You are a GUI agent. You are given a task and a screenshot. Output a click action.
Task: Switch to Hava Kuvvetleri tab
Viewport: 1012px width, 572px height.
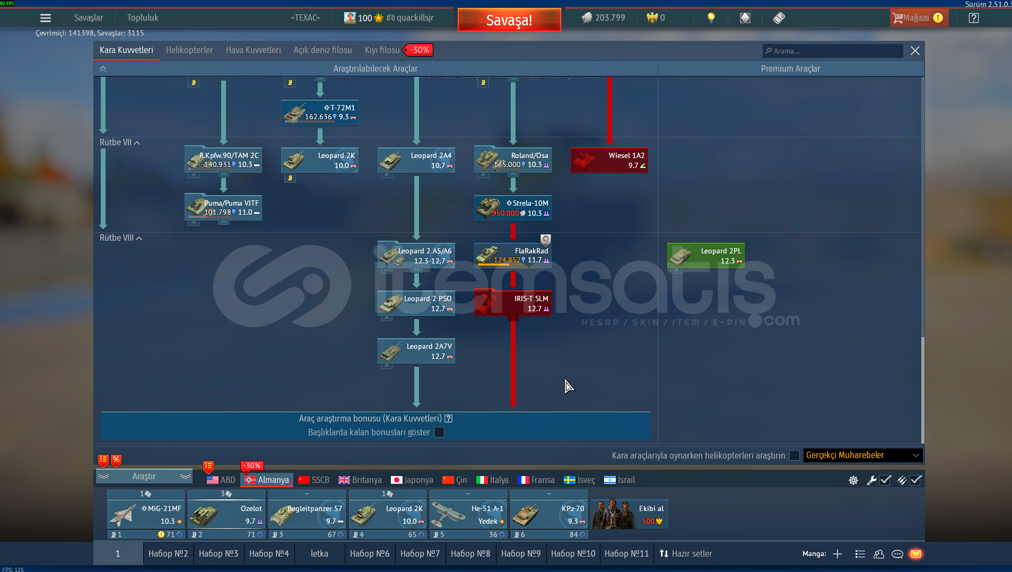(x=254, y=50)
